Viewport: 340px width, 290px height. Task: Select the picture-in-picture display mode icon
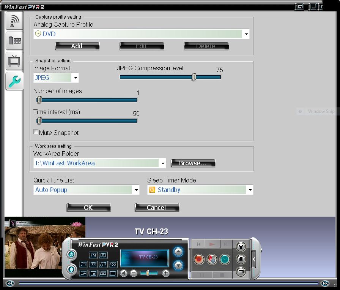93,273
